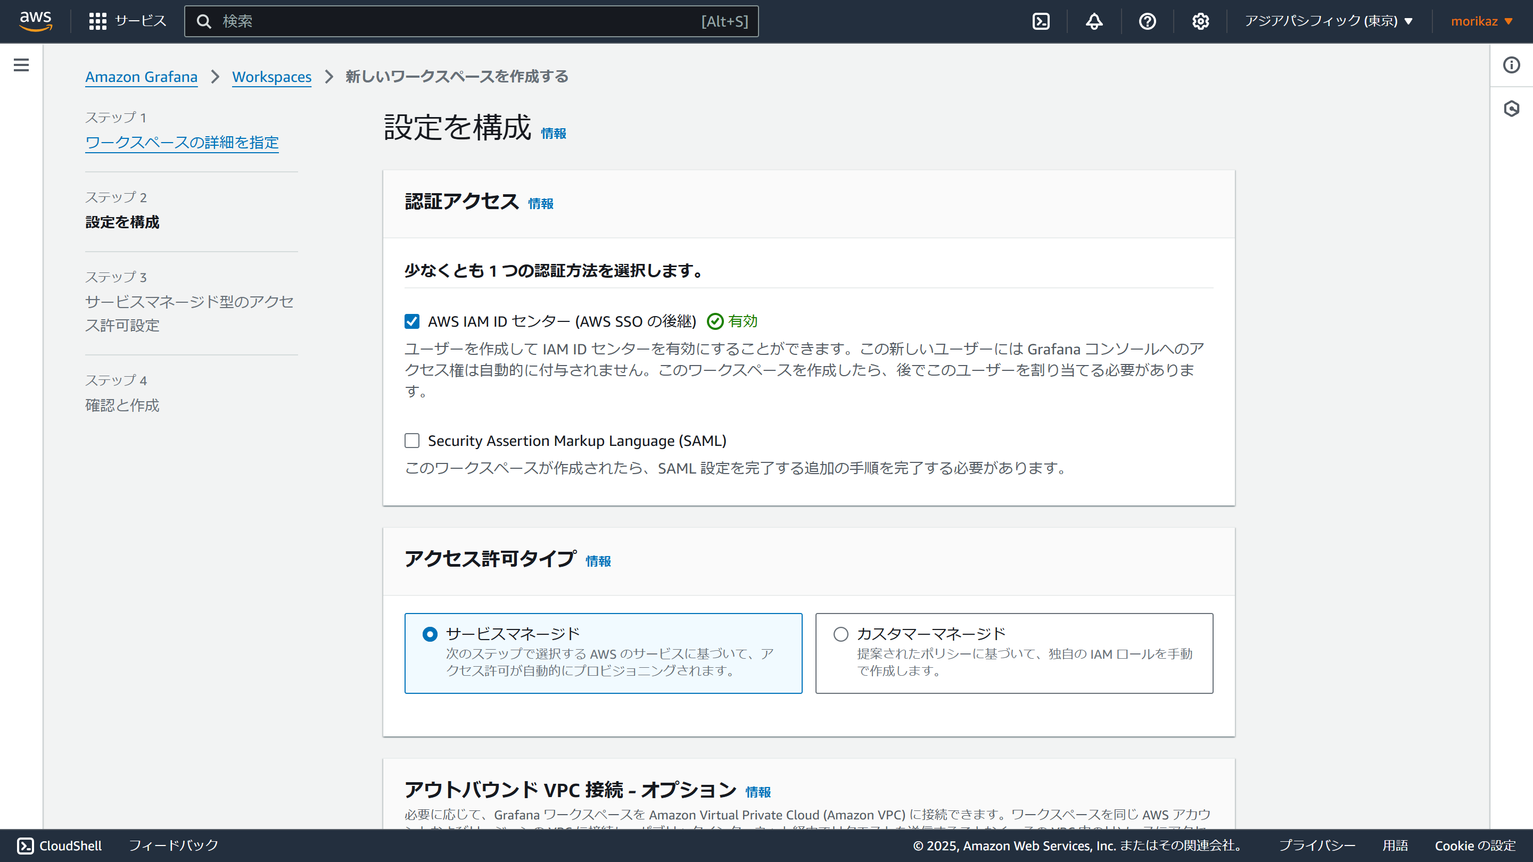Open CloudShell icon in top bar
The width and height of the screenshot is (1533, 862).
(x=1041, y=21)
